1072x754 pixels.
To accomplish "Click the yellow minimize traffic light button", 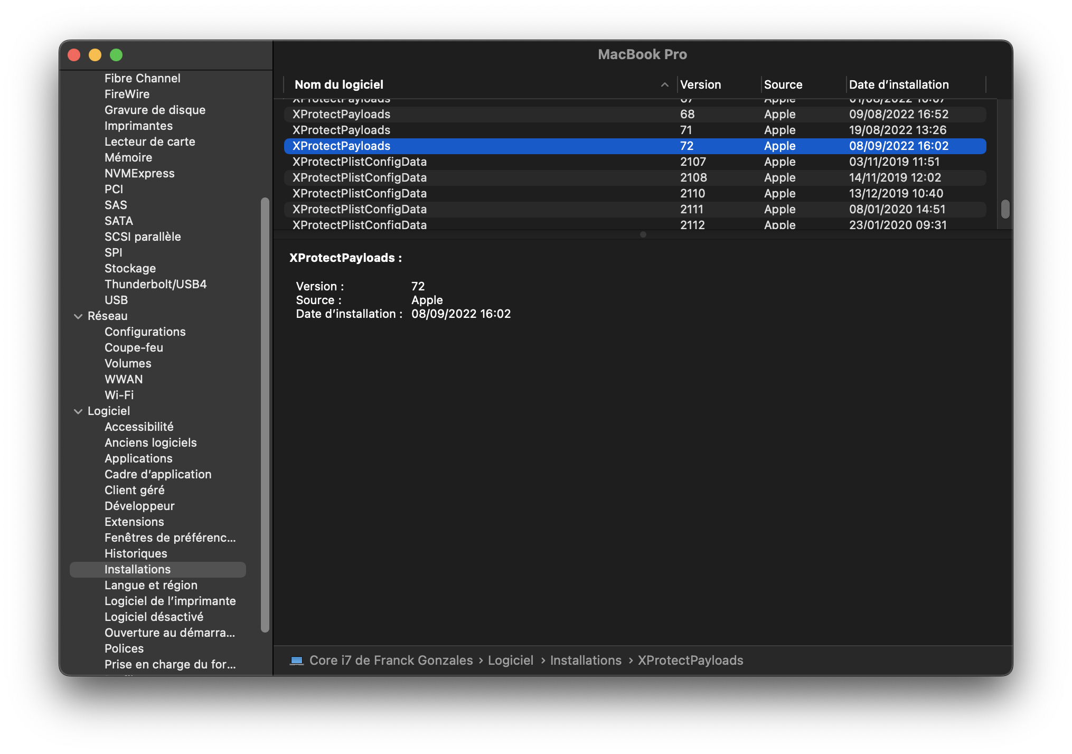I will tap(95, 54).
